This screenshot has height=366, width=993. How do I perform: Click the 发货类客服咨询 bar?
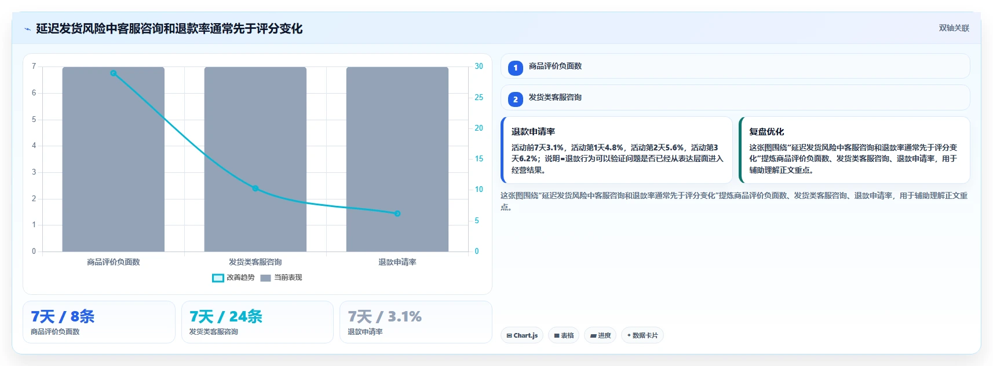[255, 159]
